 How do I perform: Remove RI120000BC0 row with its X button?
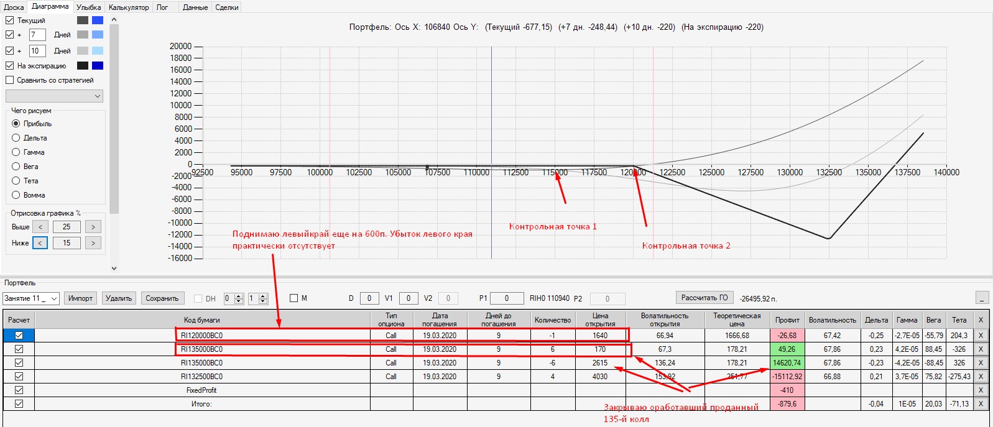click(x=981, y=336)
